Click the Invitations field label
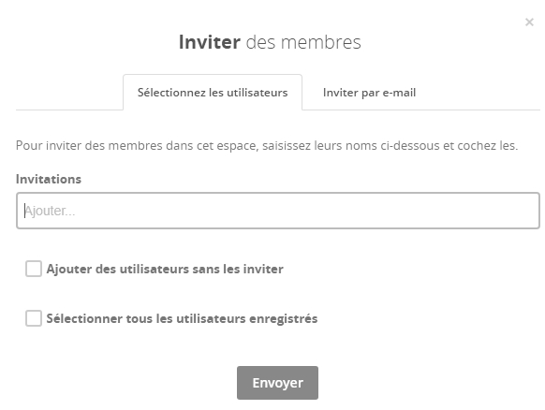 click(x=49, y=179)
